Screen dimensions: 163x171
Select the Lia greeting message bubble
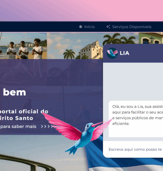click(x=136, y=119)
